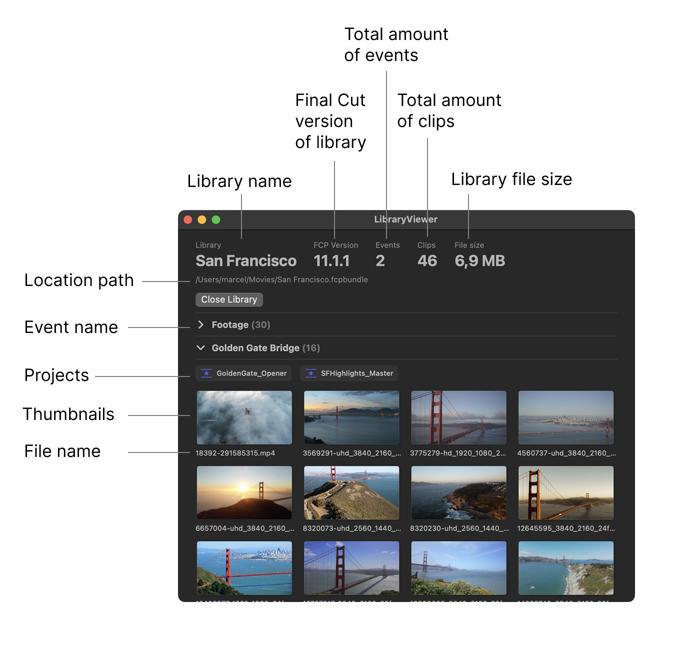Select the foggy bridge thumbnail 18392-291585315.mp4
677x645 pixels.
244,417
